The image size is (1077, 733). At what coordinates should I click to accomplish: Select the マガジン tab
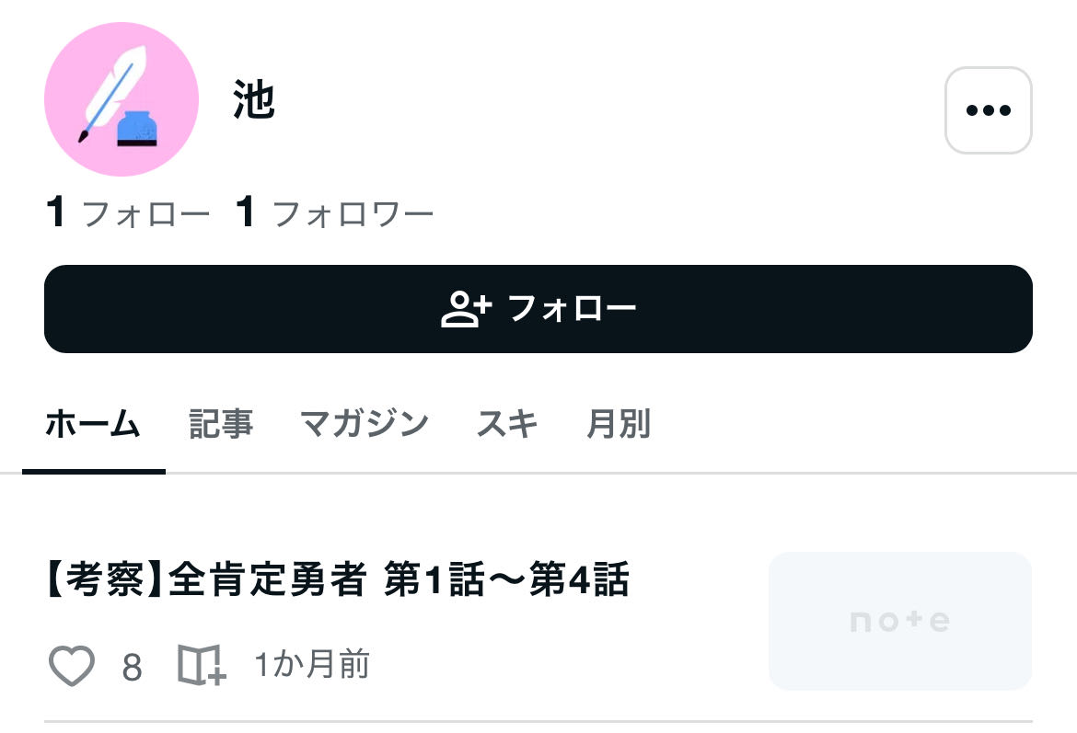(x=365, y=425)
